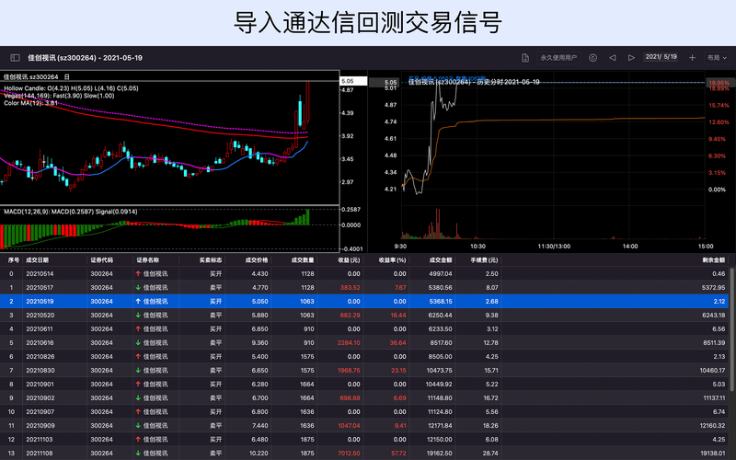Viewport: 736px width, 460px height.
Task: Click green down arrow in row 1
Action: coord(138,287)
